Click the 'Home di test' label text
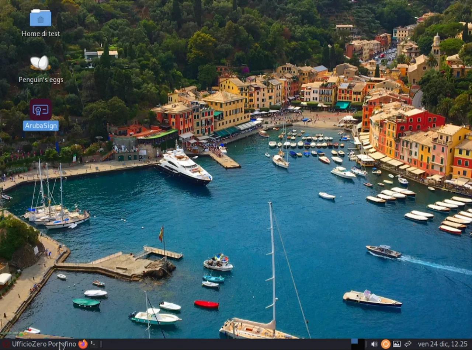 [41, 34]
